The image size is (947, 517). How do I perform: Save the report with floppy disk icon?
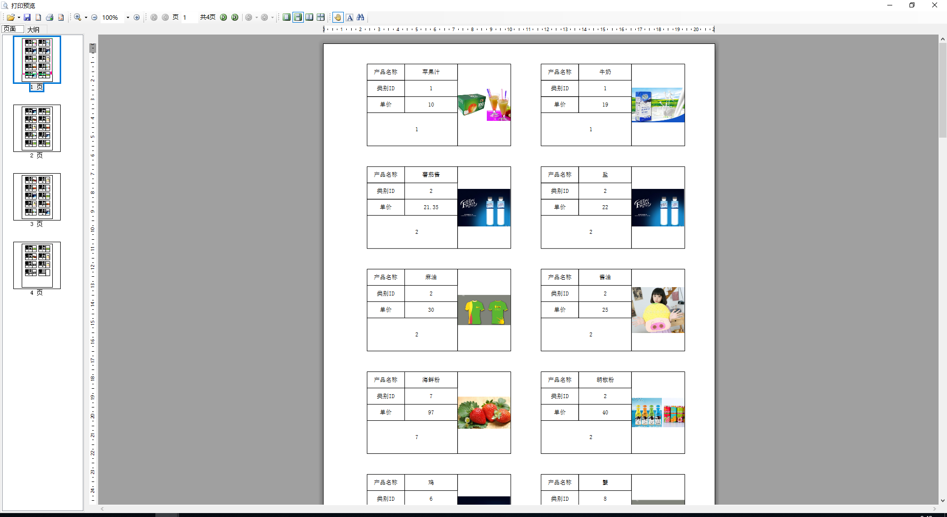(x=27, y=17)
